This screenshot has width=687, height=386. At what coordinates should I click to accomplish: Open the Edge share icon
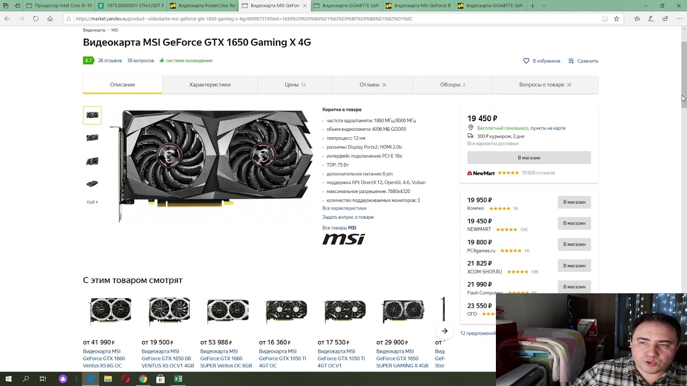665,19
